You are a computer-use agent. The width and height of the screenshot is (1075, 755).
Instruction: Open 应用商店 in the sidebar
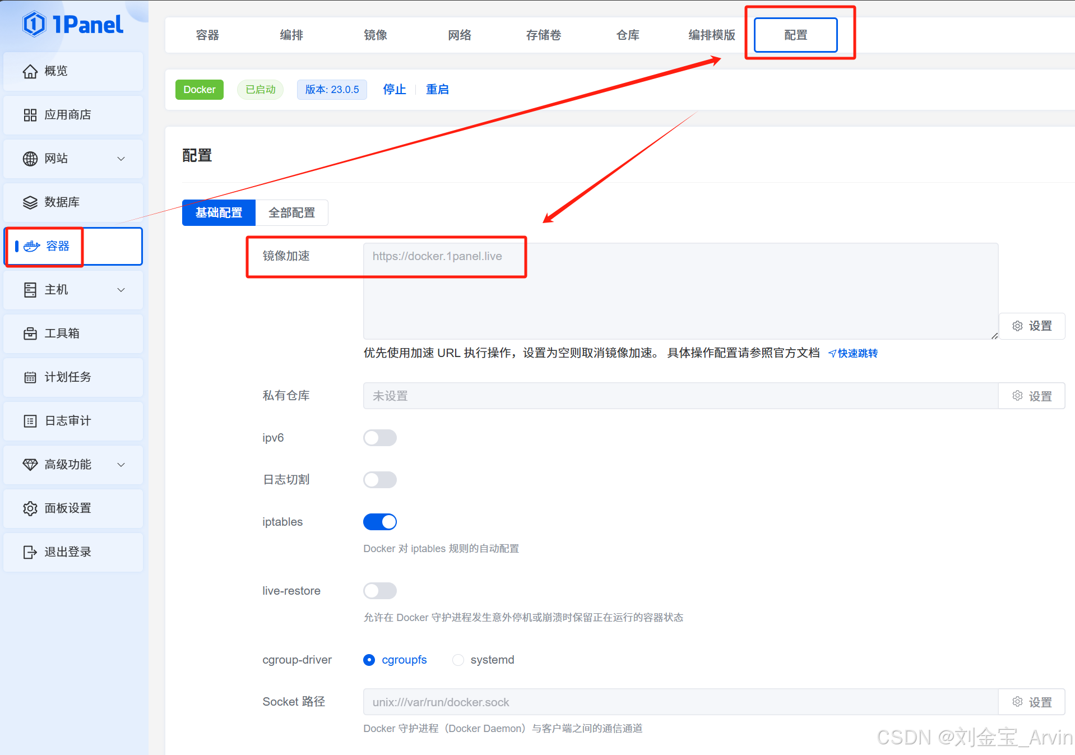pos(73,115)
